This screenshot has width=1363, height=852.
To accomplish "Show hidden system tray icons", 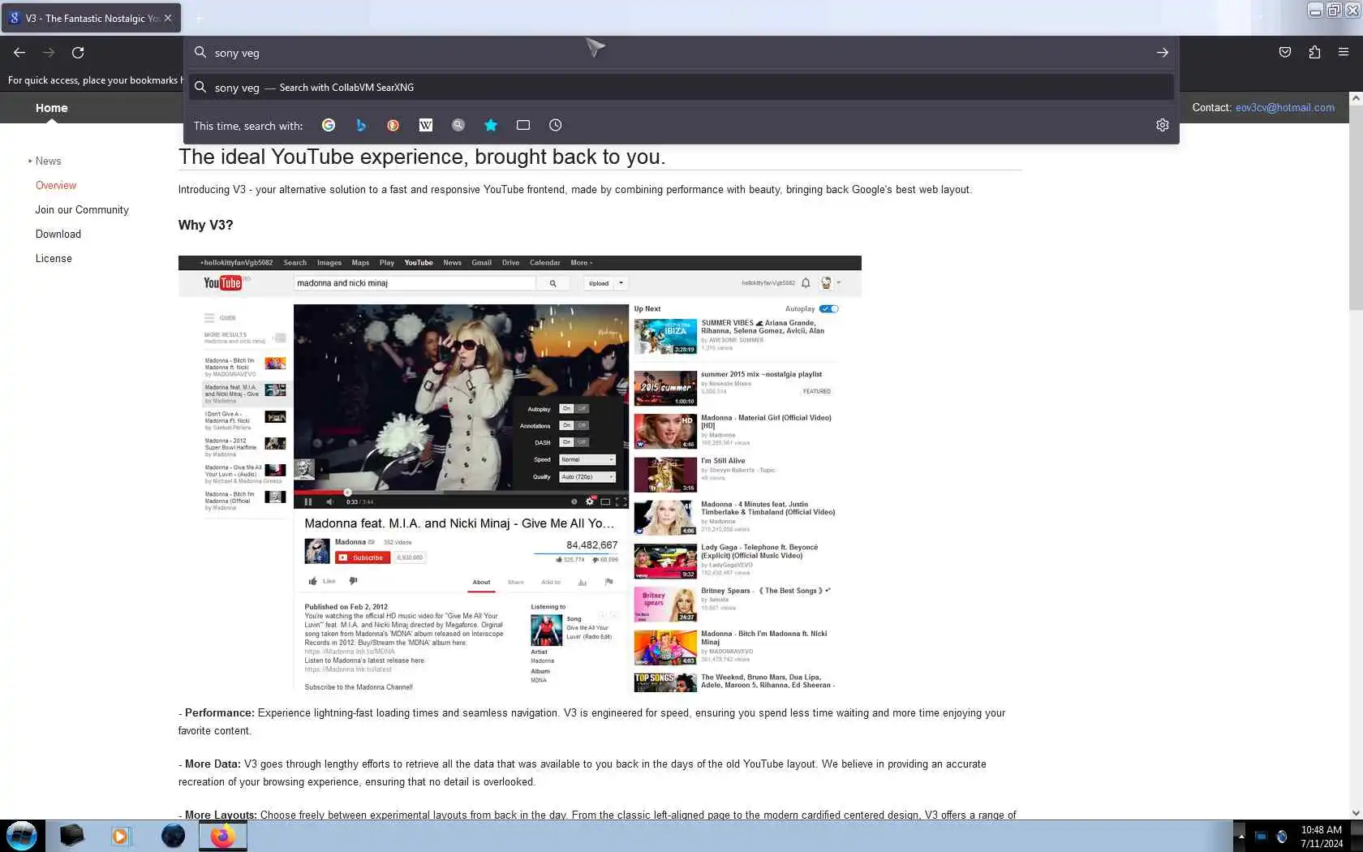I will tap(1240, 836).
